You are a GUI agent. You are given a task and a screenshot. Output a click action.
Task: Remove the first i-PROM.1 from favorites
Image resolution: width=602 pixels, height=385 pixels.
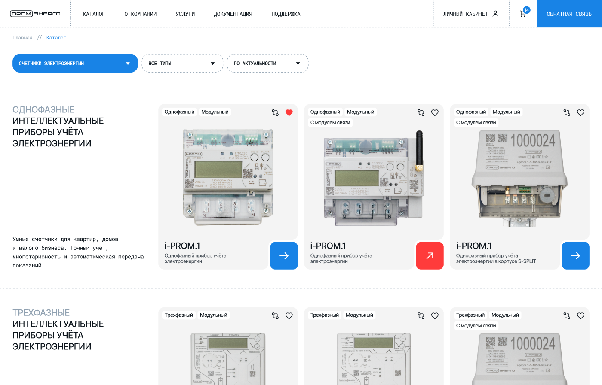(289, 112)
